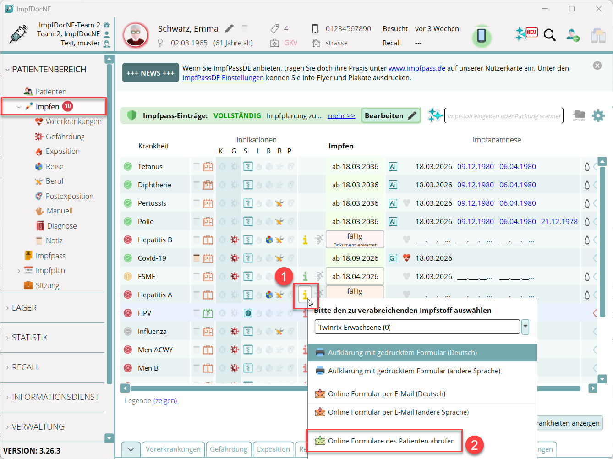Image resolution: width=613 pixels, height=459 pixels.
Task: Open the Twinrix Erwachsene vaccine dropdown
Action: (525, 327)
